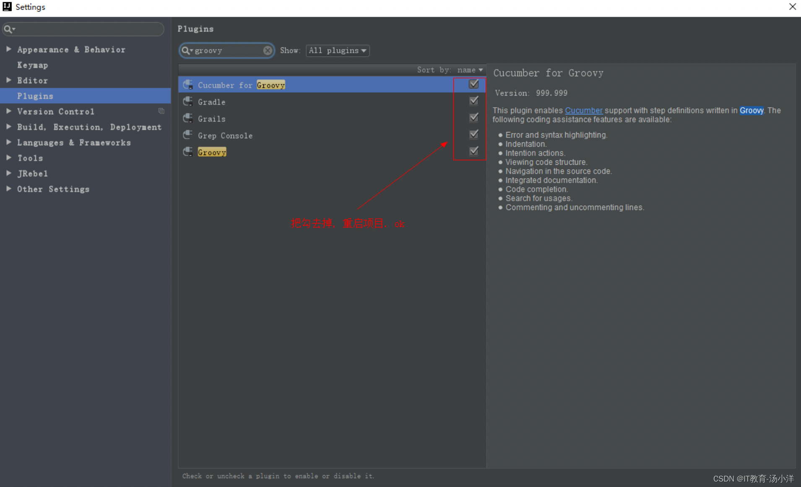This screenshot has width=801, height=487.
Task: Click the Groovy plugin icon
Action: point(188,152)
